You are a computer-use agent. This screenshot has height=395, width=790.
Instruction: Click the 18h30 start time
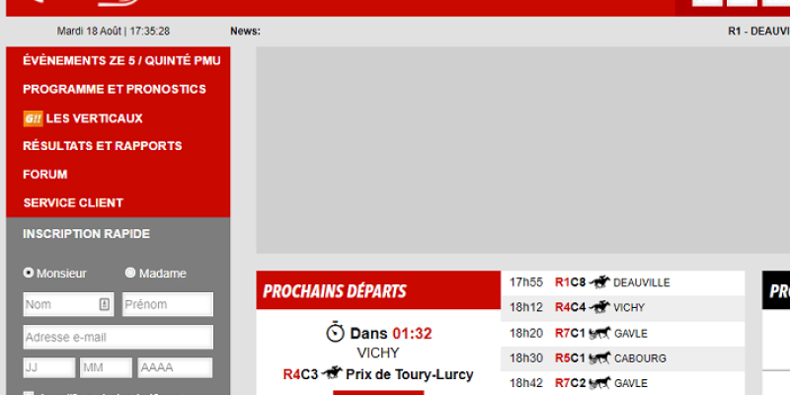526,358
